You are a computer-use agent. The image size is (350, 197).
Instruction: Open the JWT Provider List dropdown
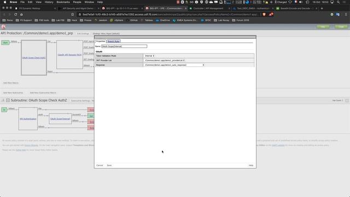tap(165, 60)
